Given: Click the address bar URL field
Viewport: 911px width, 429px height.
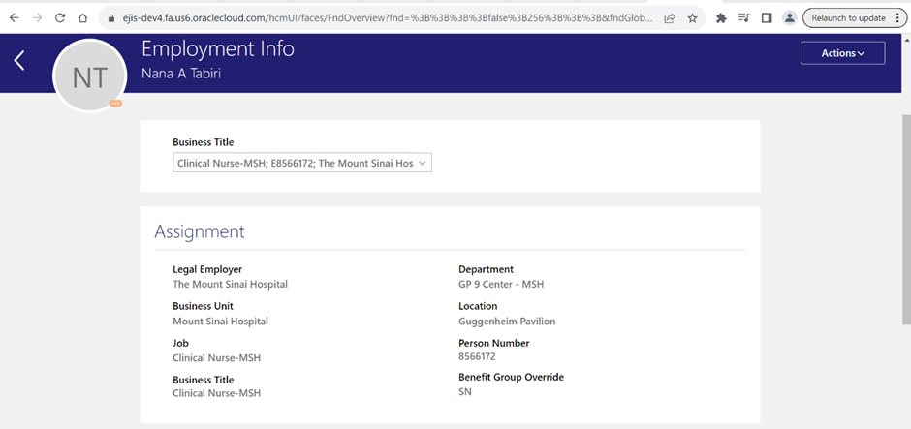Looking at the screenshot, I should click(387, 18).
